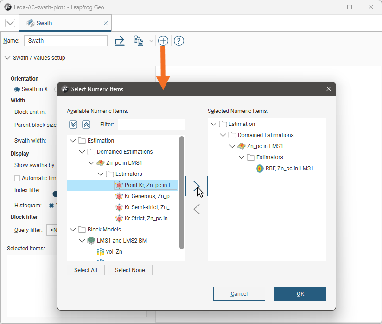Open the Query filter dropdown
The width and height of the screenshot is (382, 324).
point(51,230)
